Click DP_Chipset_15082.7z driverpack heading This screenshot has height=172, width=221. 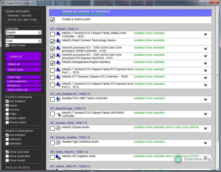(64, 29)
